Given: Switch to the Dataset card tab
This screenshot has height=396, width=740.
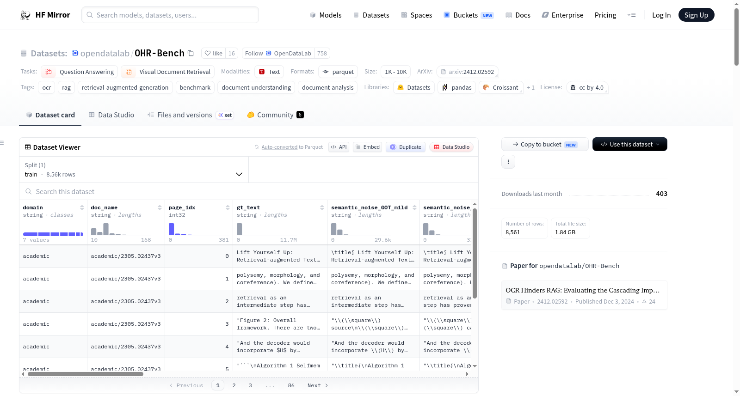Looking at the screenshot, I should pyautogui.click(x=50, y=115).
